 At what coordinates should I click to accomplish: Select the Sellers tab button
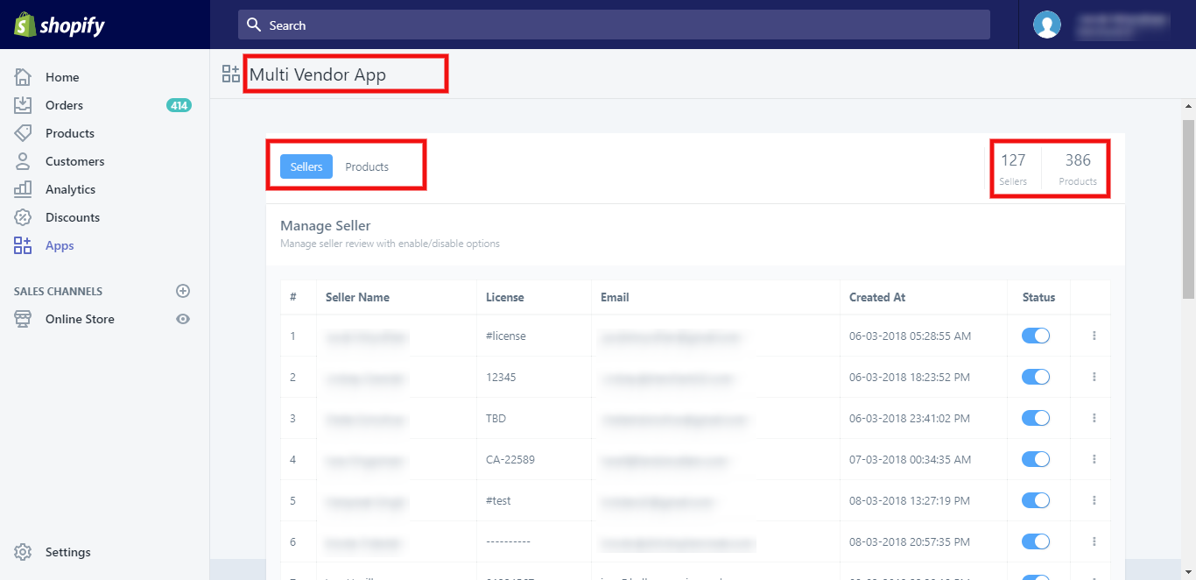306,166
